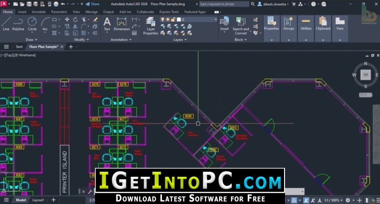Switch to the Parametric ribbon tab

click(x=59, y=12)
